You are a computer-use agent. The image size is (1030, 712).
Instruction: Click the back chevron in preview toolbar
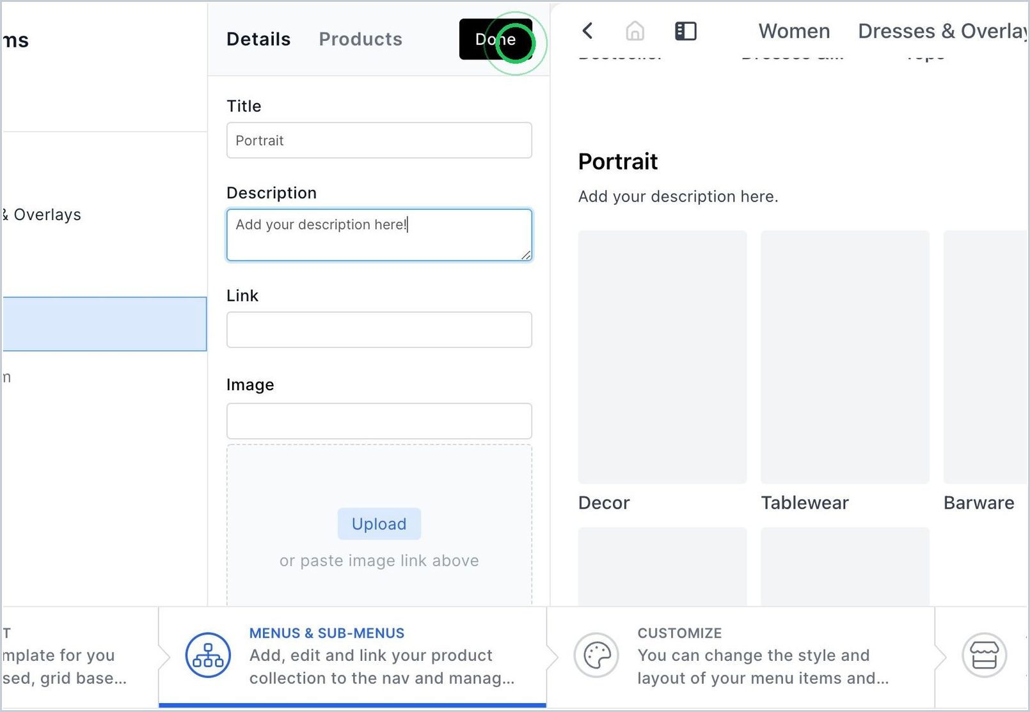click(587, 31)
